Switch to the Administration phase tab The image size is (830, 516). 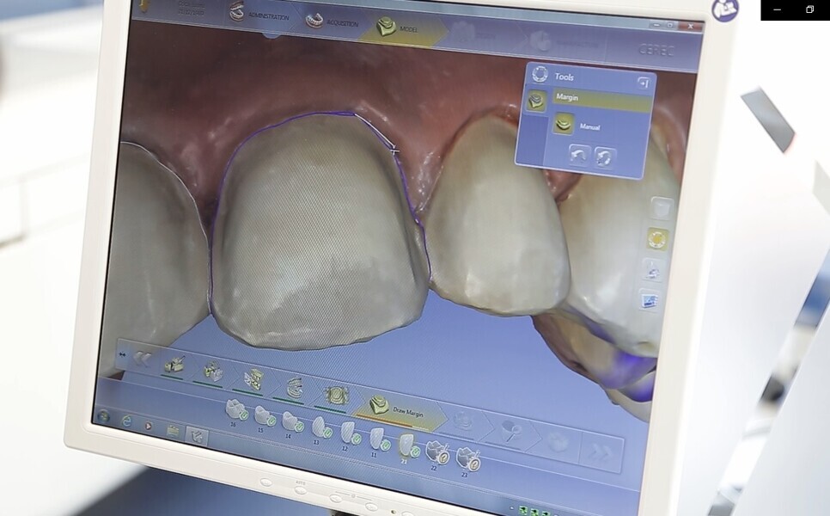tap(258, 14)
